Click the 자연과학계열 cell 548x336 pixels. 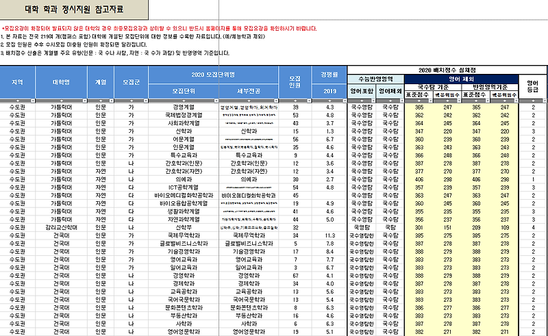[x=184, y=220]
